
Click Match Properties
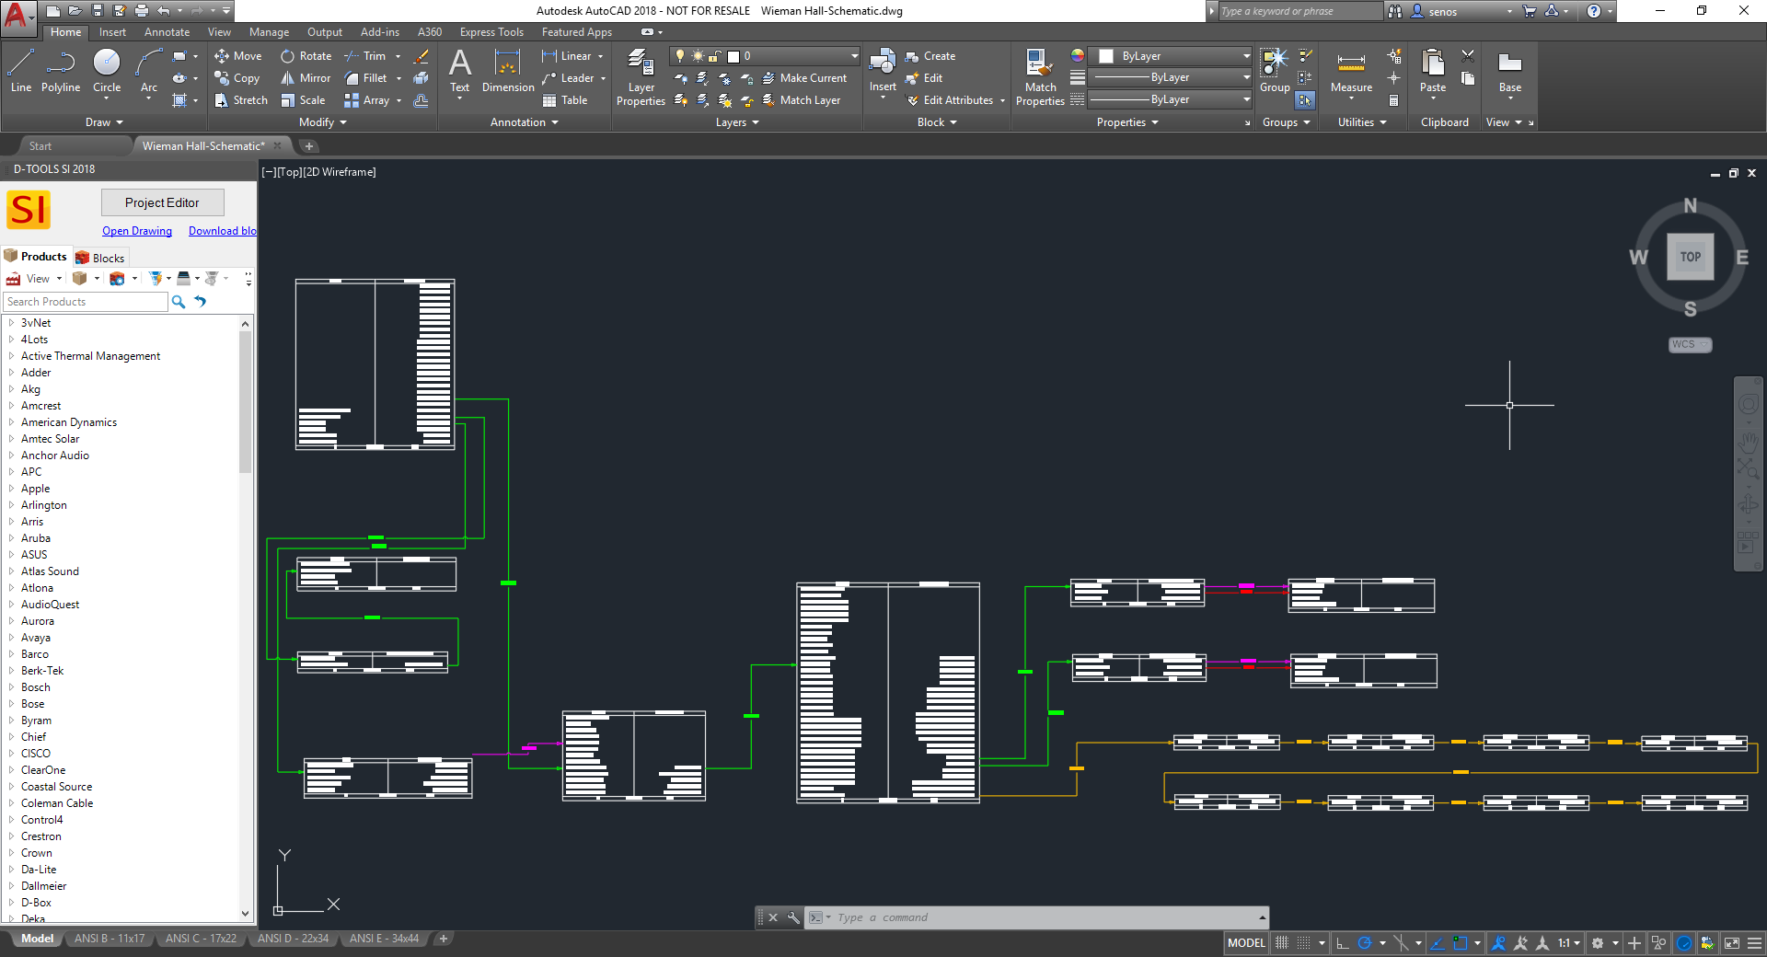click(1040, 77)
